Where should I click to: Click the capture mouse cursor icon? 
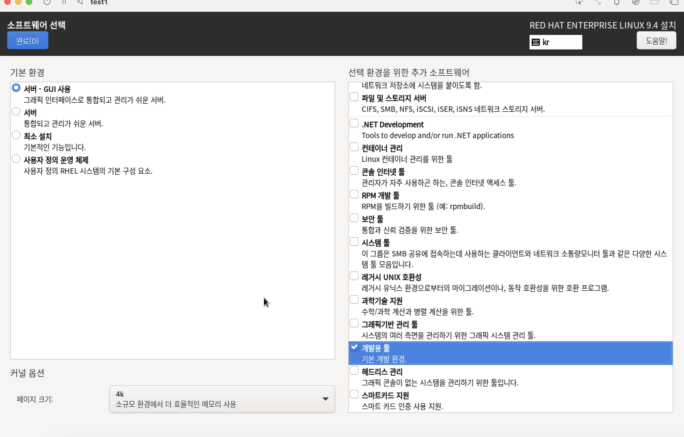(x=579, y=3)
